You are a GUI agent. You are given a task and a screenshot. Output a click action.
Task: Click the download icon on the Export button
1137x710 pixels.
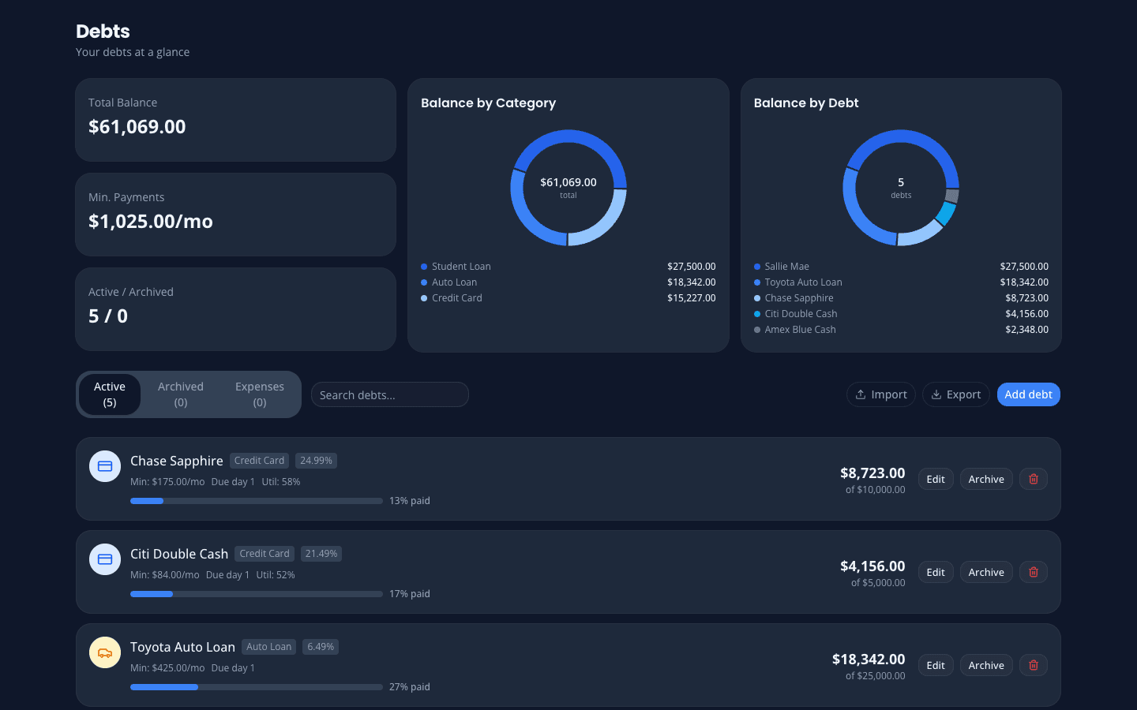pos(936,394)
